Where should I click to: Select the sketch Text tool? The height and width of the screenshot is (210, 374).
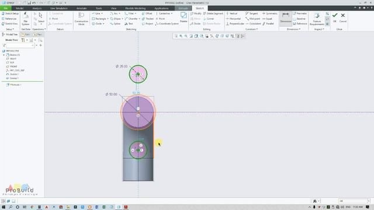tap(129, 23)
